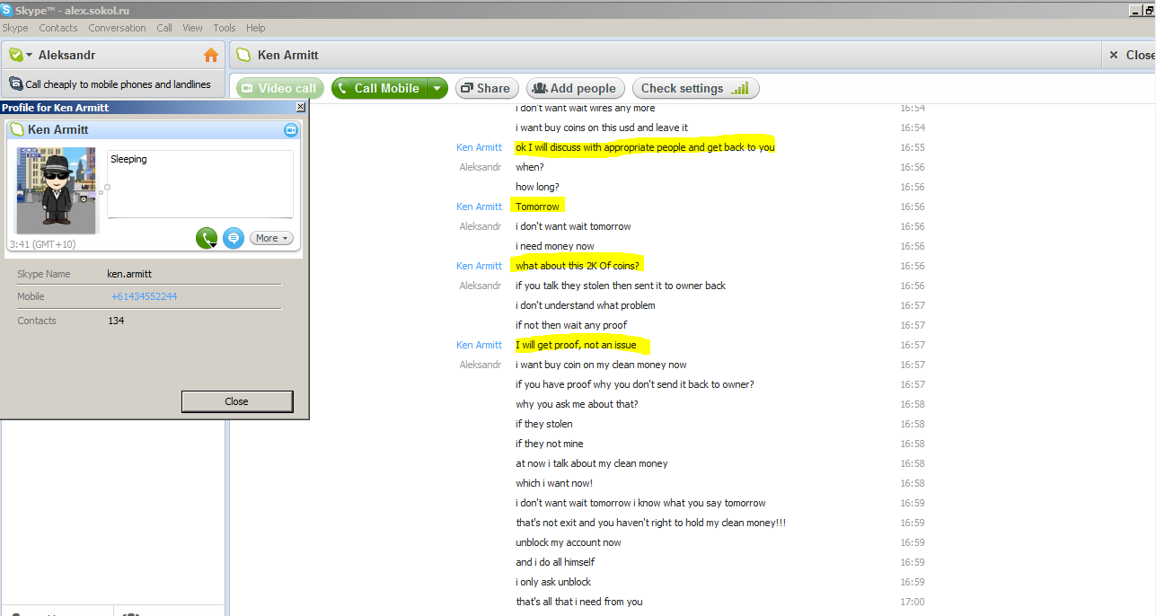
Task: Open Aleksandr's status dropdown arrow
Action: point(29,56)
